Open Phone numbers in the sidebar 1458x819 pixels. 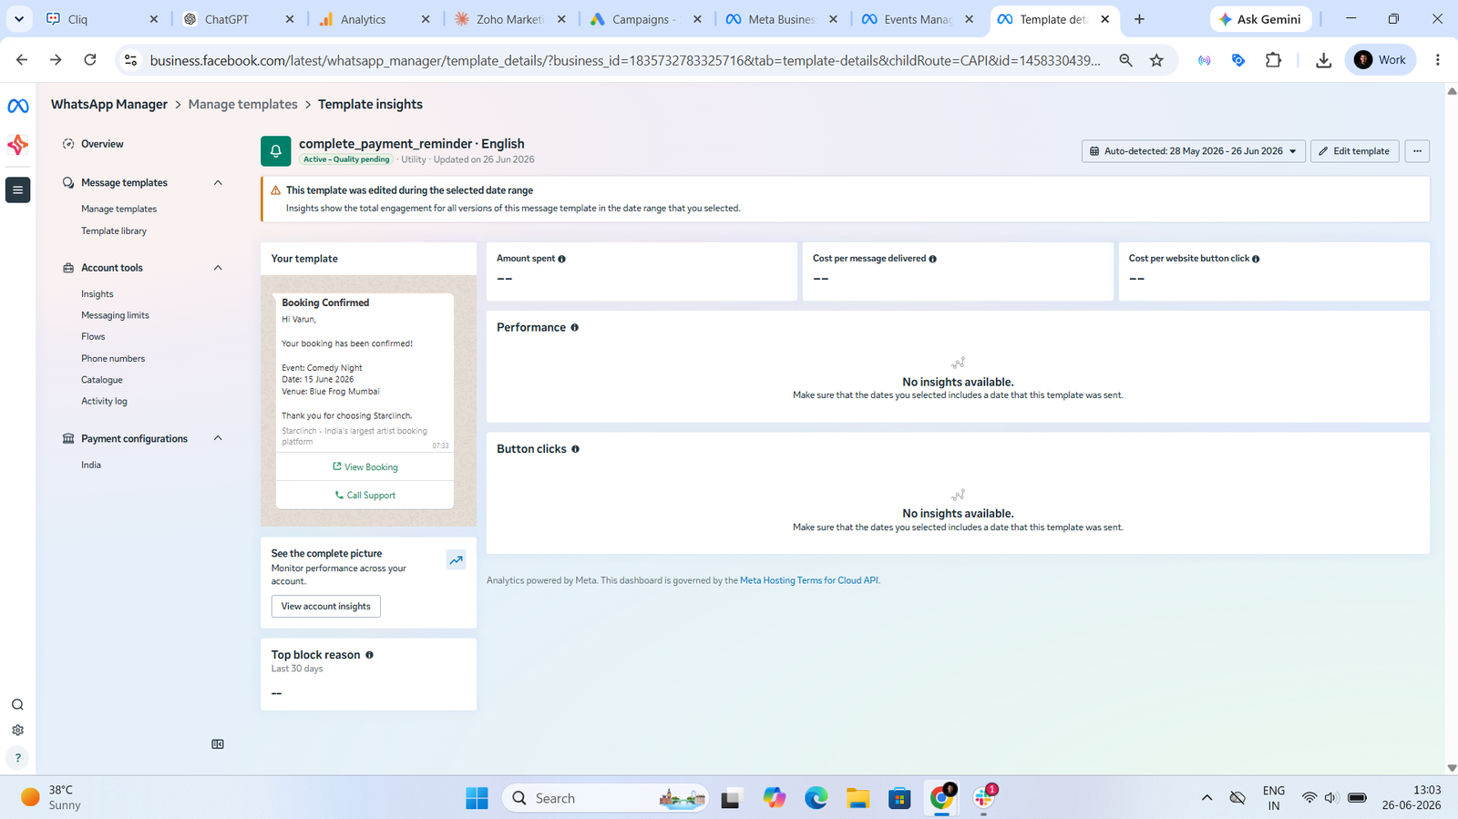[113, 359]
